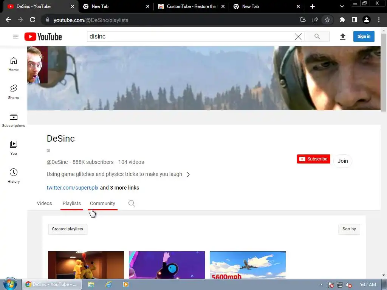Toggle Chrome side panel icon
This screenshot has height=290, width=387.
[x=354, y=20]
